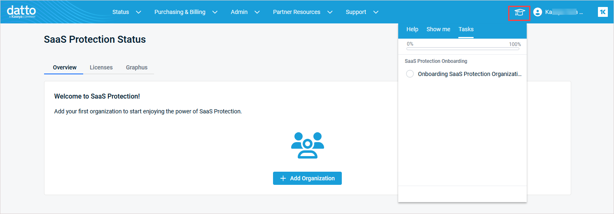Click 'Add your first organization' description text
The width and height of the screenshot is (614, 214).
[148, 111]
